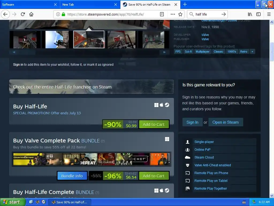Open Valve Anti-Cheat enabled link
This screenshot has width=274, height=206.
pyautogui.click(x=213, y=165)
